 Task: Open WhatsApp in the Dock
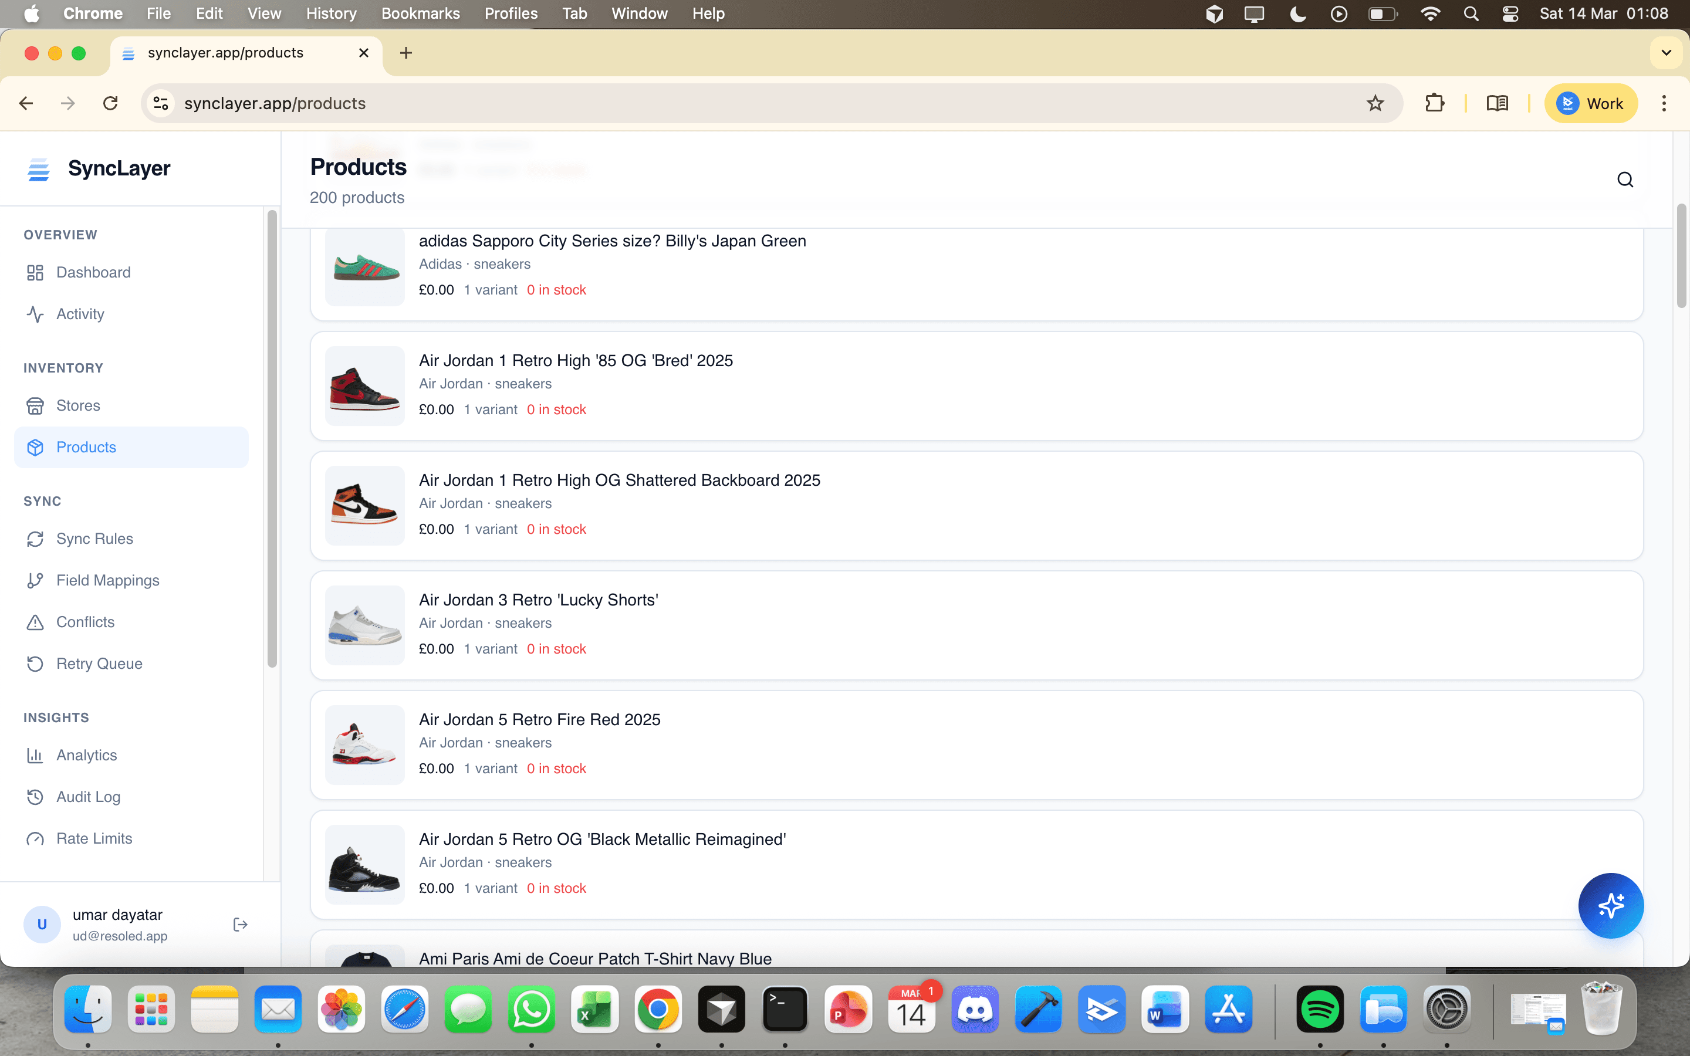532,1009
